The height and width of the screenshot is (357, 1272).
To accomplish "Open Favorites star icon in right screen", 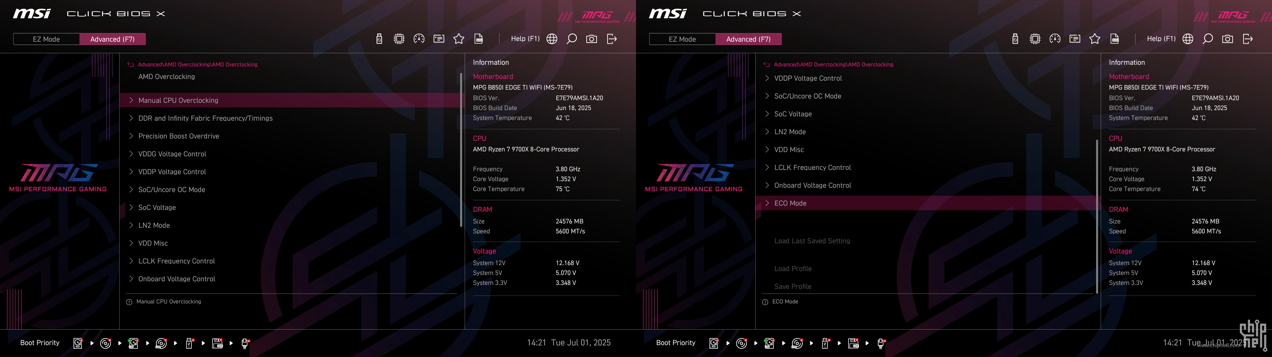I will tap(1095, 39).
